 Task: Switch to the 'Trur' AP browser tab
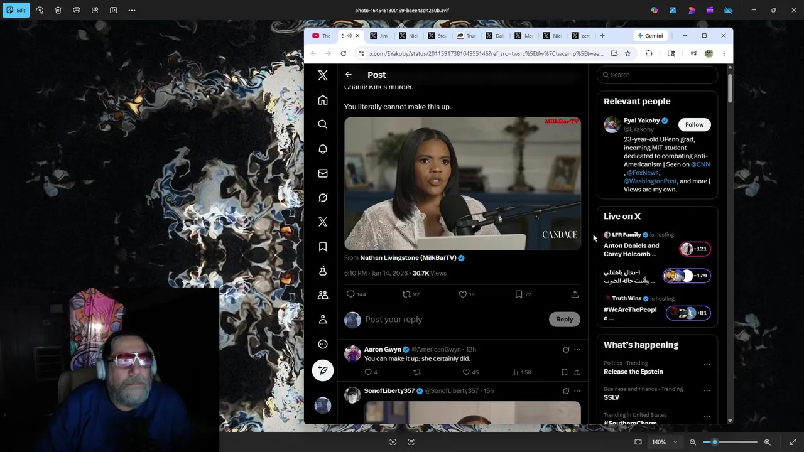coord(465,36)
